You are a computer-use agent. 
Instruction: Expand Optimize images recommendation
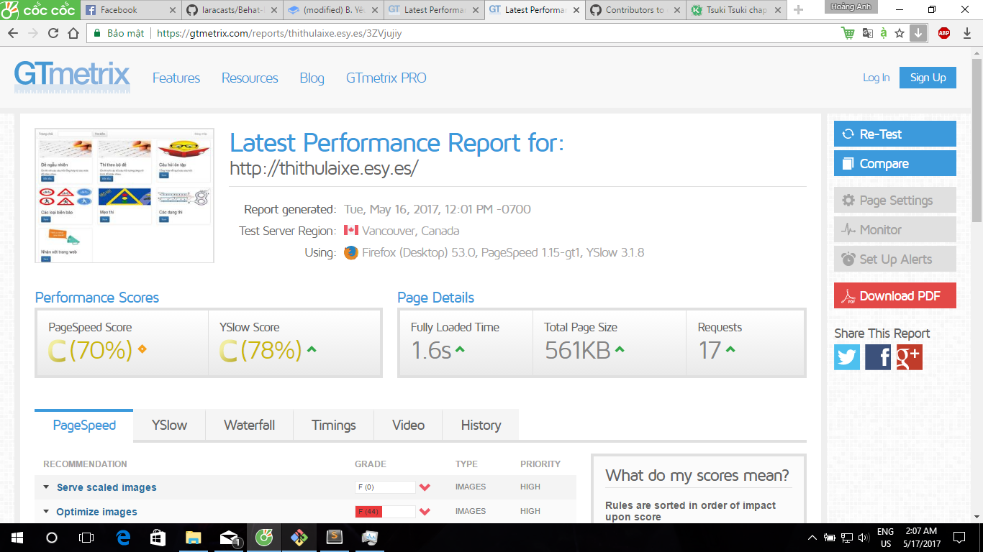pyautogui.click(x=96, y=512)
